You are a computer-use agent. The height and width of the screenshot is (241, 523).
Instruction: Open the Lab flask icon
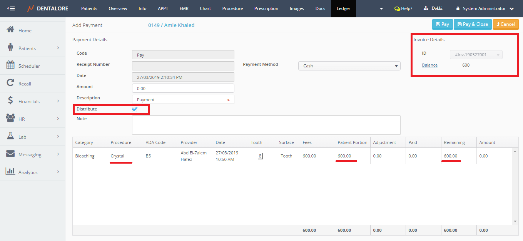tap(11, 136)
